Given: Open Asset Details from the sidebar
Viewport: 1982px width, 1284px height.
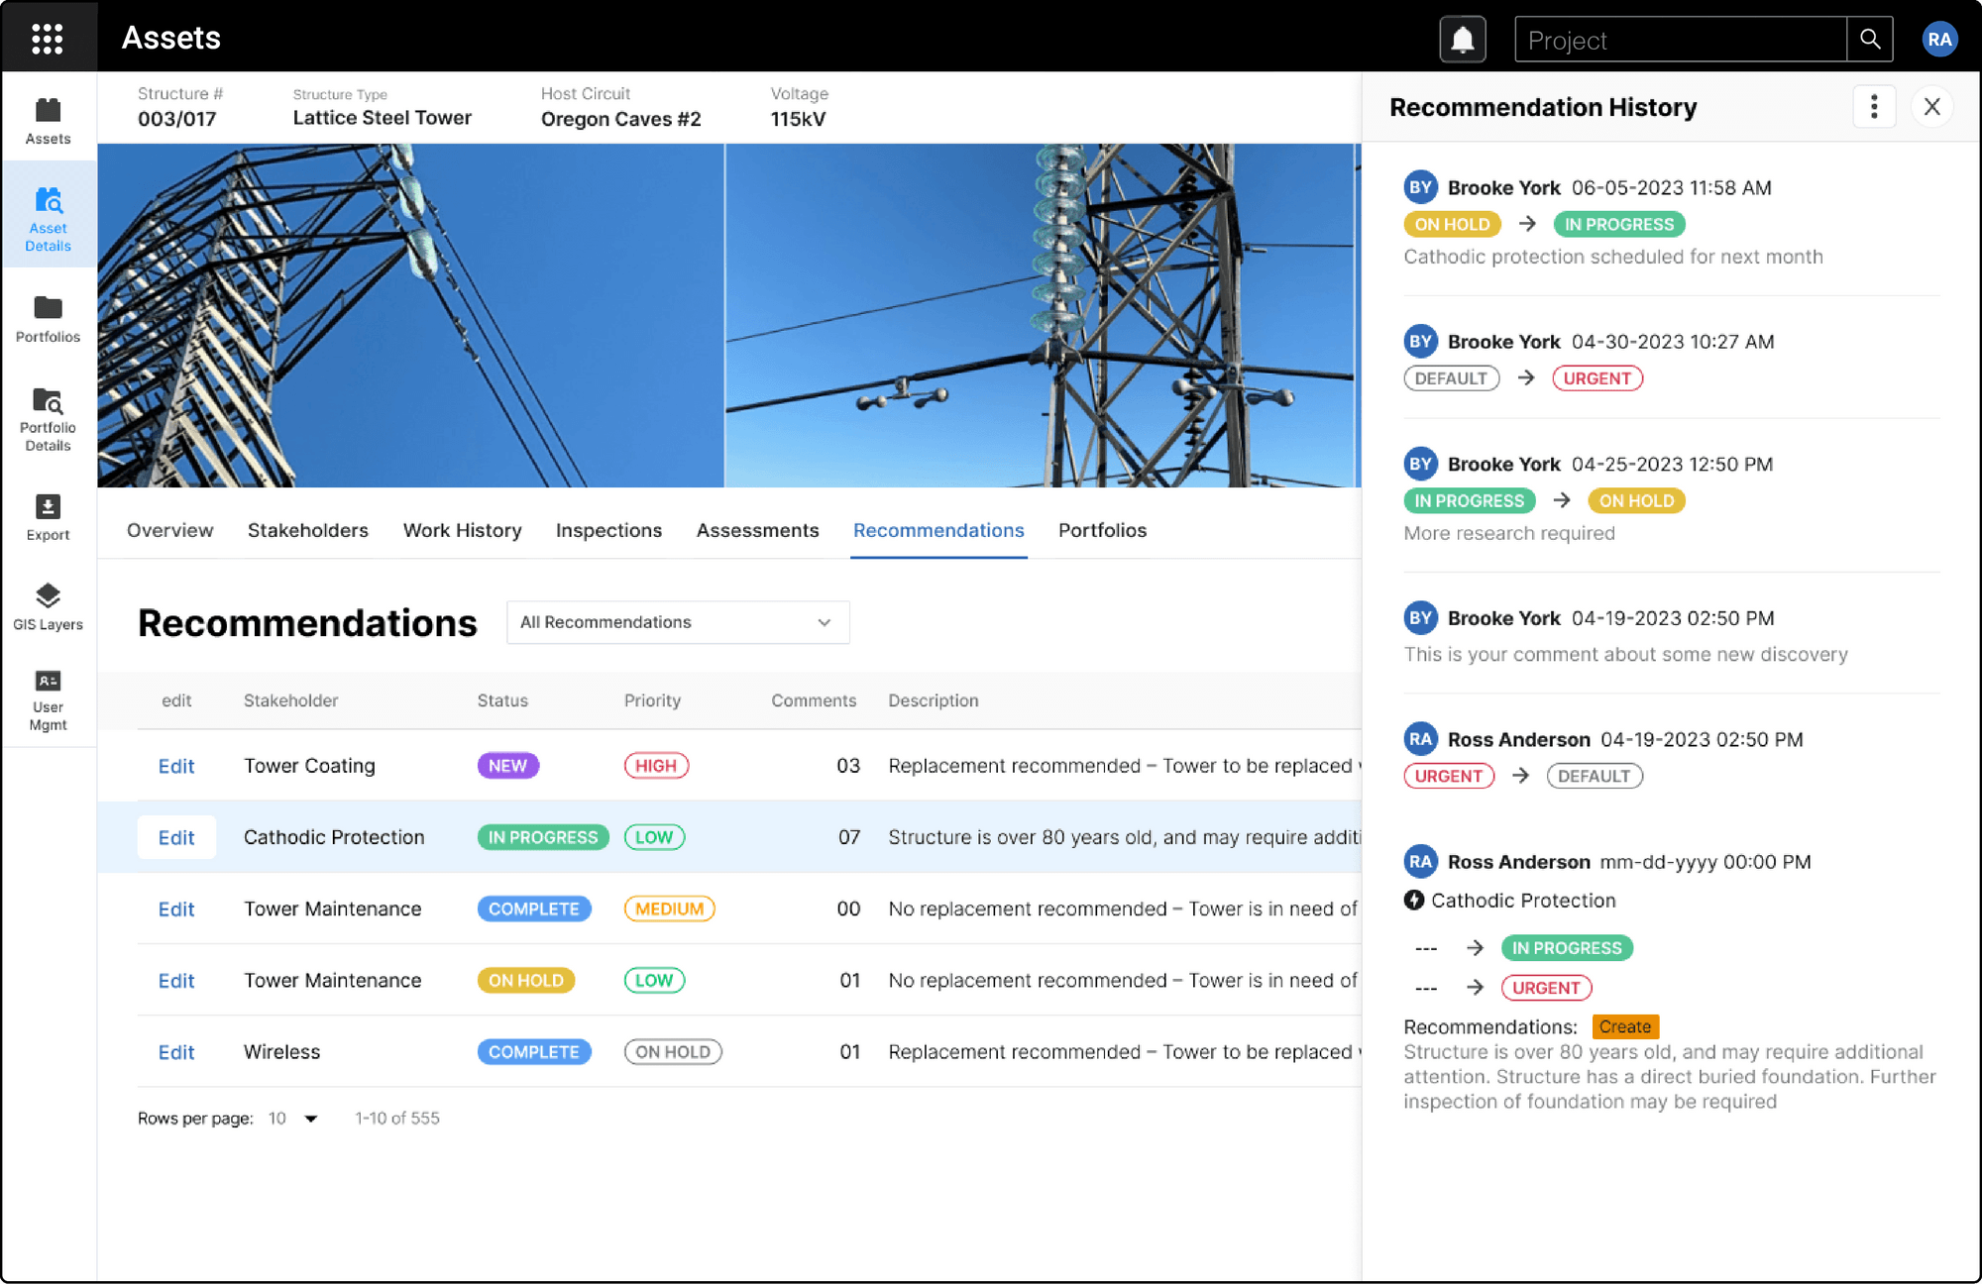Looking at the screenshot, I should point(48,214).
